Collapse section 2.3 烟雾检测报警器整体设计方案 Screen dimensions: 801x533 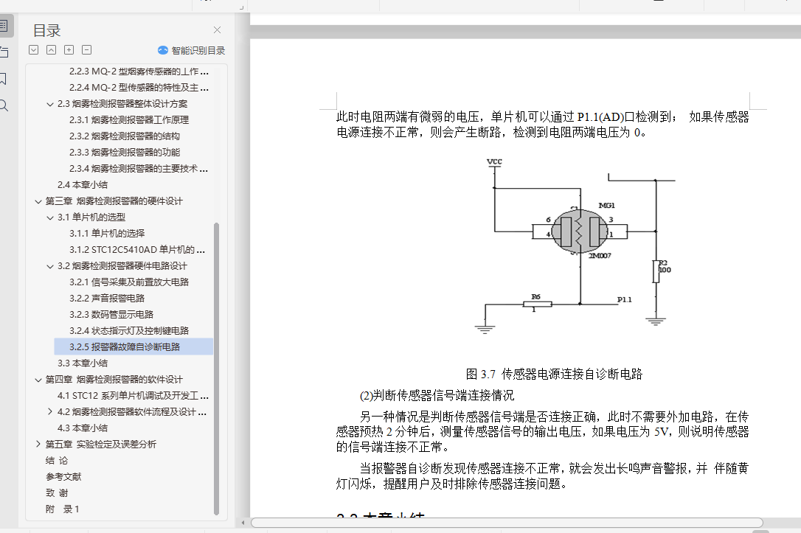pyautogui.click(x=50, y=104)
